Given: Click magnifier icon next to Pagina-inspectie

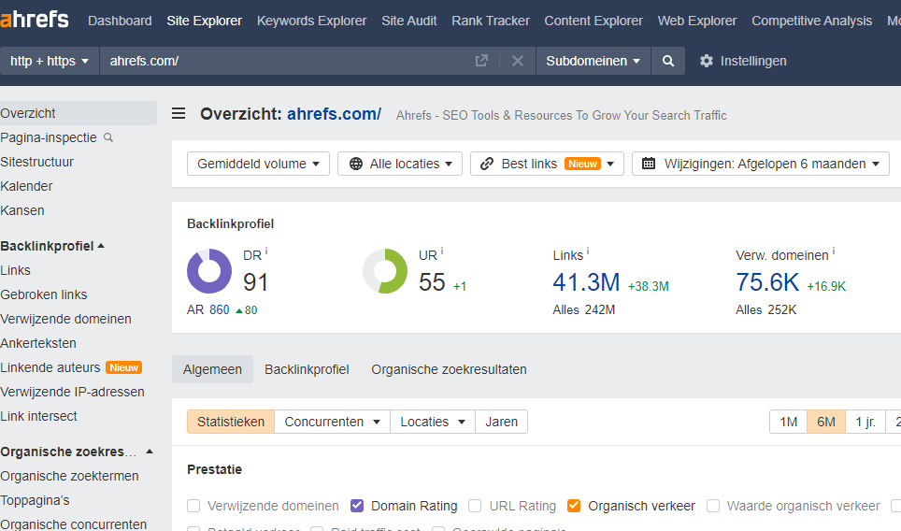Looking at the screenshot, I should pyautogui.click(x=108, y=138).
